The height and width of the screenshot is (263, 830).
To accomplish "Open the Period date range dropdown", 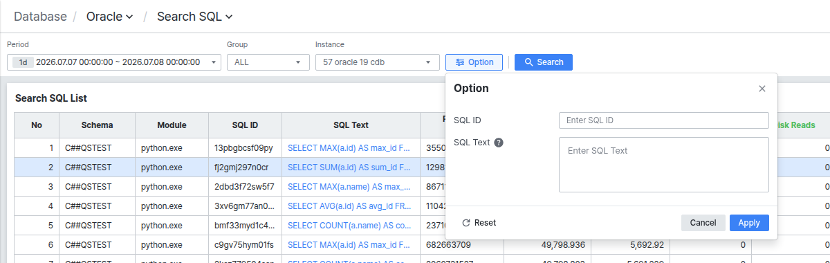I will pos(114,62).
